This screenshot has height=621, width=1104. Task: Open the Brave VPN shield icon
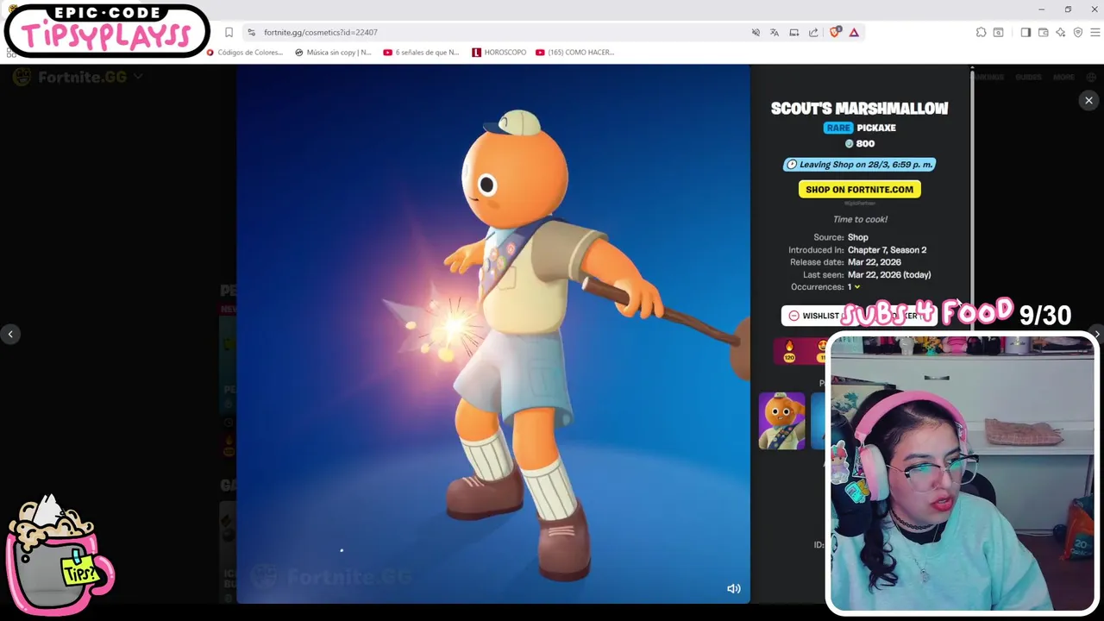pos(1078,32)
